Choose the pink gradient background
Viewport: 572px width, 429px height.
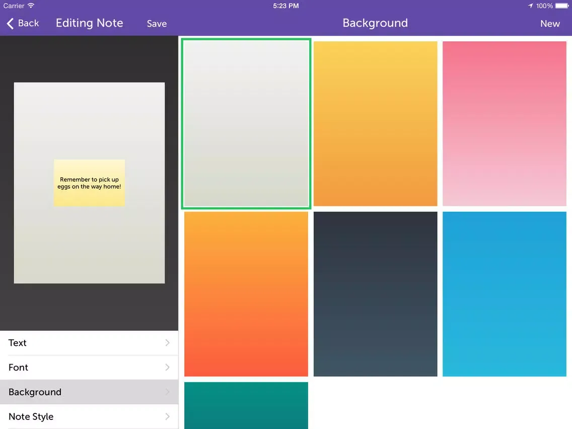(x=505, y=124)
